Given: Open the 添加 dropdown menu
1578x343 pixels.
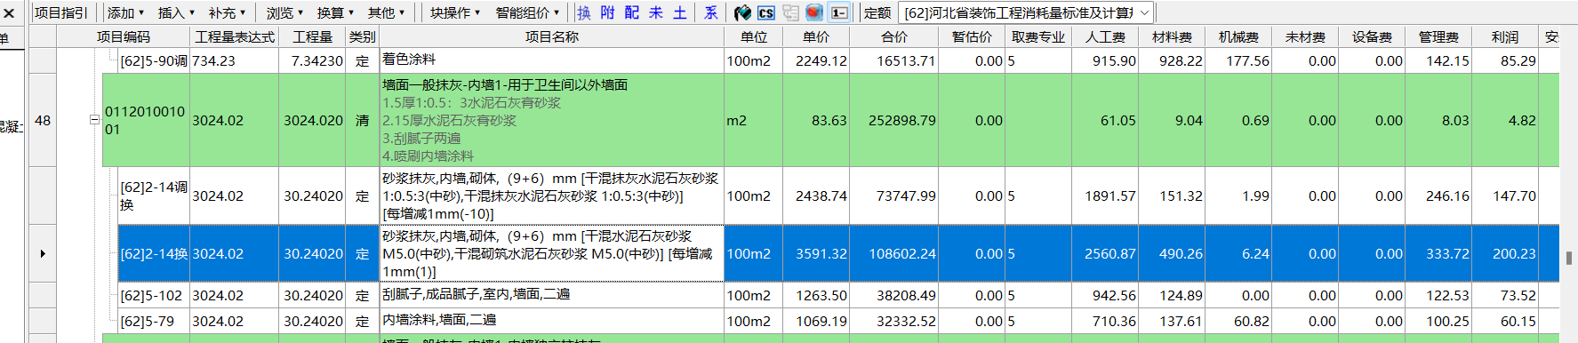Looking at the screenshot, I should [125, 12].
